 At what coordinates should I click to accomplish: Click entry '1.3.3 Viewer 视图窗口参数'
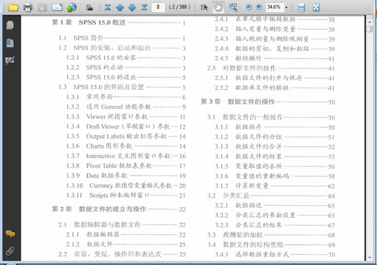tap(107, 116)
